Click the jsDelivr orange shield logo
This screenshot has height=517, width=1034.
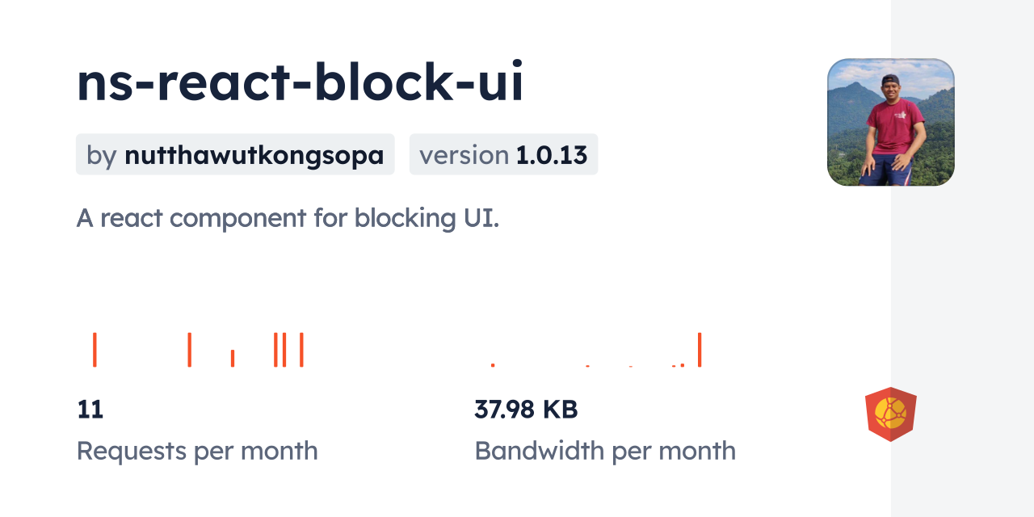[x=890, y=414]
